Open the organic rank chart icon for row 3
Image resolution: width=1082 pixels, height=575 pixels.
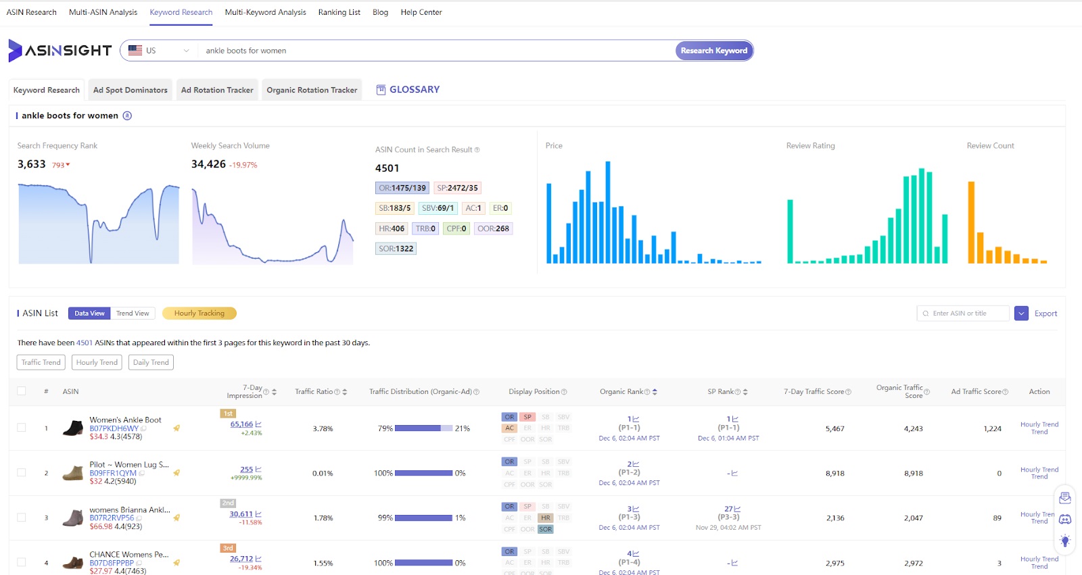click(636, 509)
